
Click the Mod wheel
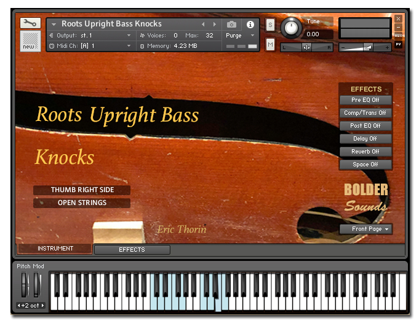point(37,285)
